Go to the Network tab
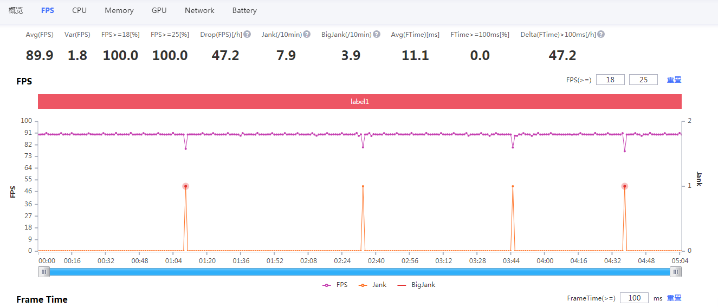 [x=199, y=10]
